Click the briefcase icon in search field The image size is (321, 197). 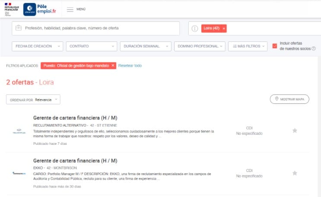[19, 28]
